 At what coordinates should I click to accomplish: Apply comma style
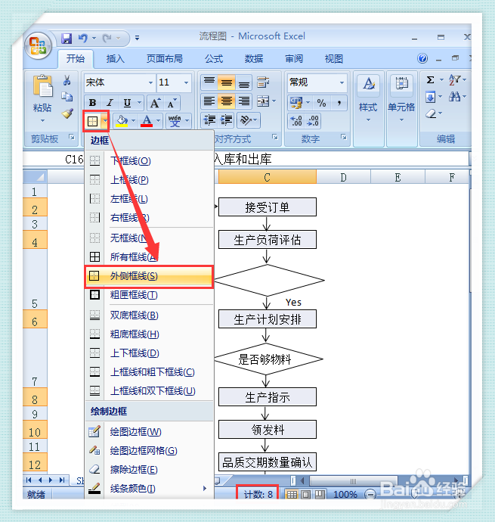click(x=339, y=103)
